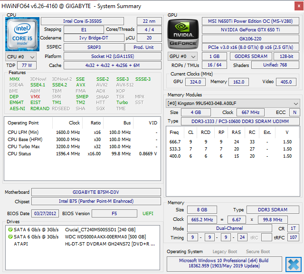Click the memory Size 8 GB field

point(202,210)
